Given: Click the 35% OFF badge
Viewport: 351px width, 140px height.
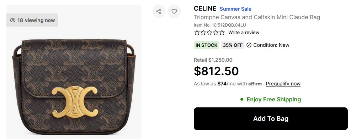Looking at the screenshot, I should 233,45.
